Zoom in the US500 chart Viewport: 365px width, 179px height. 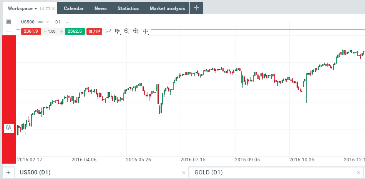[136, 31]
